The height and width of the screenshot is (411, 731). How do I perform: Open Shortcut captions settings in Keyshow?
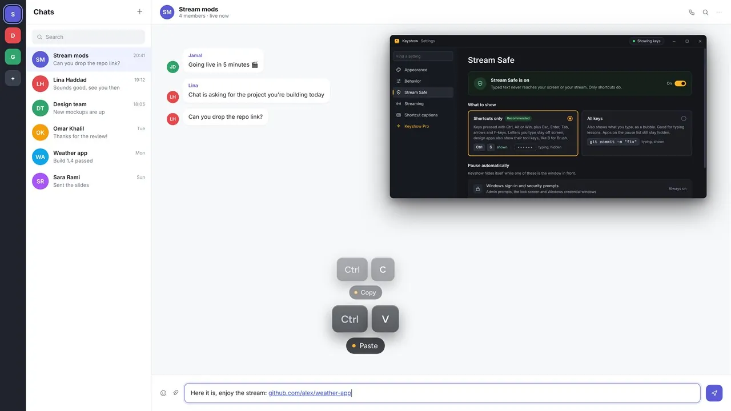(423, 115)
